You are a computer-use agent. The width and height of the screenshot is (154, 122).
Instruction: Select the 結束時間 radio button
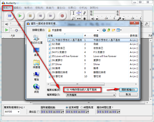click(x=67, y=107)
